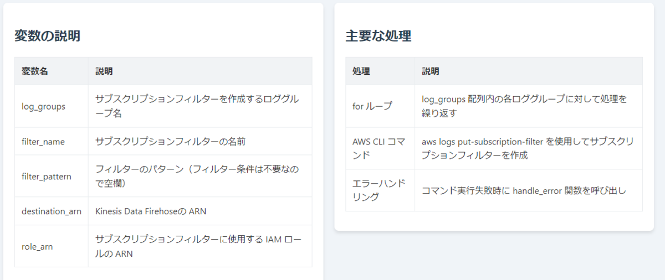Click the text Kinesis Data Firehoseの ARN
Viewport: 665px width, 280px height.
[x=151, y=211]
